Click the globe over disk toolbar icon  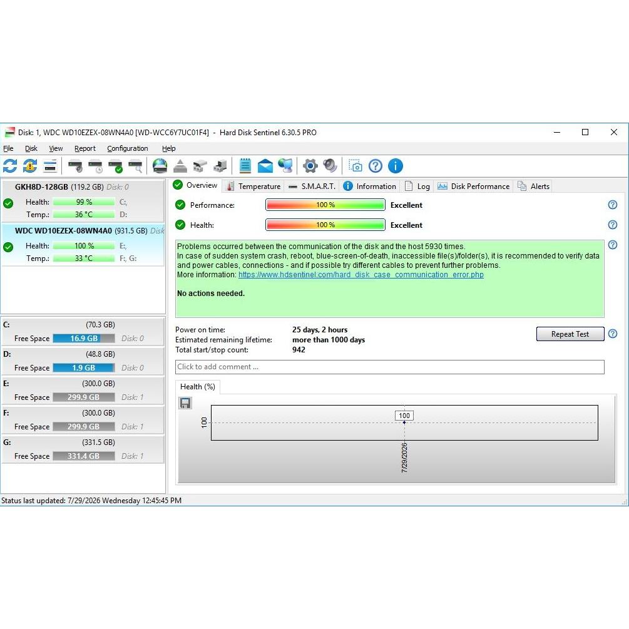click(160, 166)
